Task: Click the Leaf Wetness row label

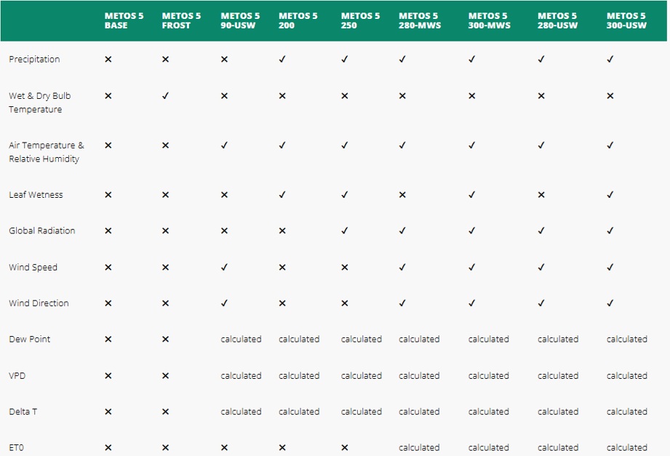Action: tap(36, 195)
